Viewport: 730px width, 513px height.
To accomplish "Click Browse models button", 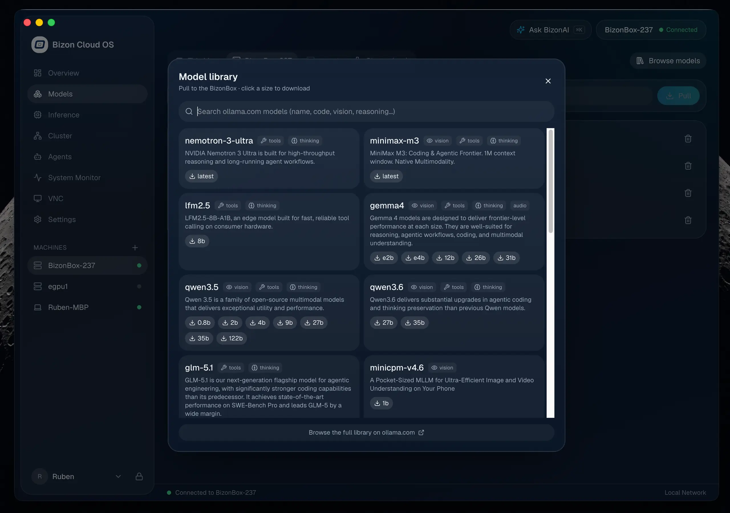I will pyautogui.click(x=668, y=61).
